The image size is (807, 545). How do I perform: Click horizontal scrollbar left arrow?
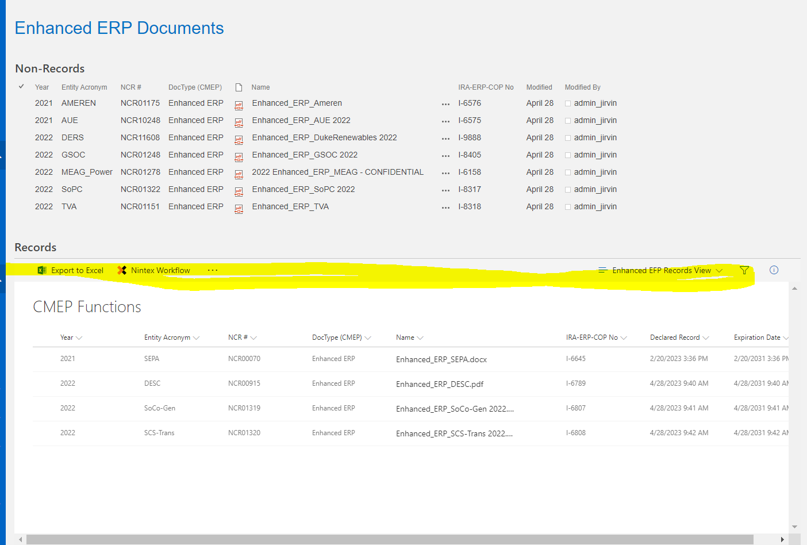click(21, 539)
